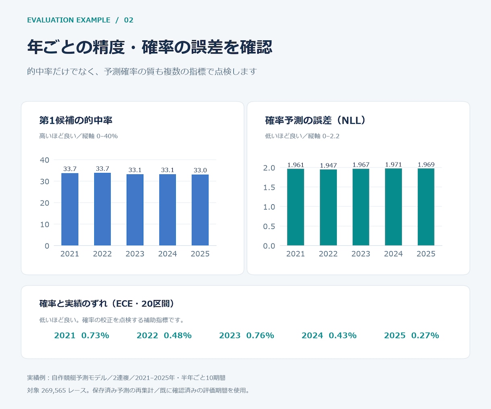Screen dimensions: 491x409
Task: Click the 2025 year label under hit-rate chart
Action: [x=200, y=254]
